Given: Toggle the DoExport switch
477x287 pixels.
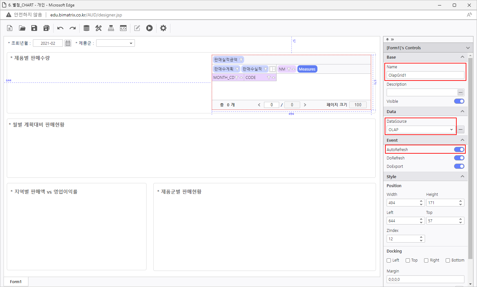Looking at the screenshot, I should click(x=459, y=166).
